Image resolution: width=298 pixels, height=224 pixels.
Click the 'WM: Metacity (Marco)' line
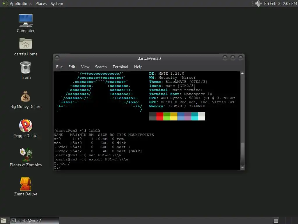click(x=172, y=78)
